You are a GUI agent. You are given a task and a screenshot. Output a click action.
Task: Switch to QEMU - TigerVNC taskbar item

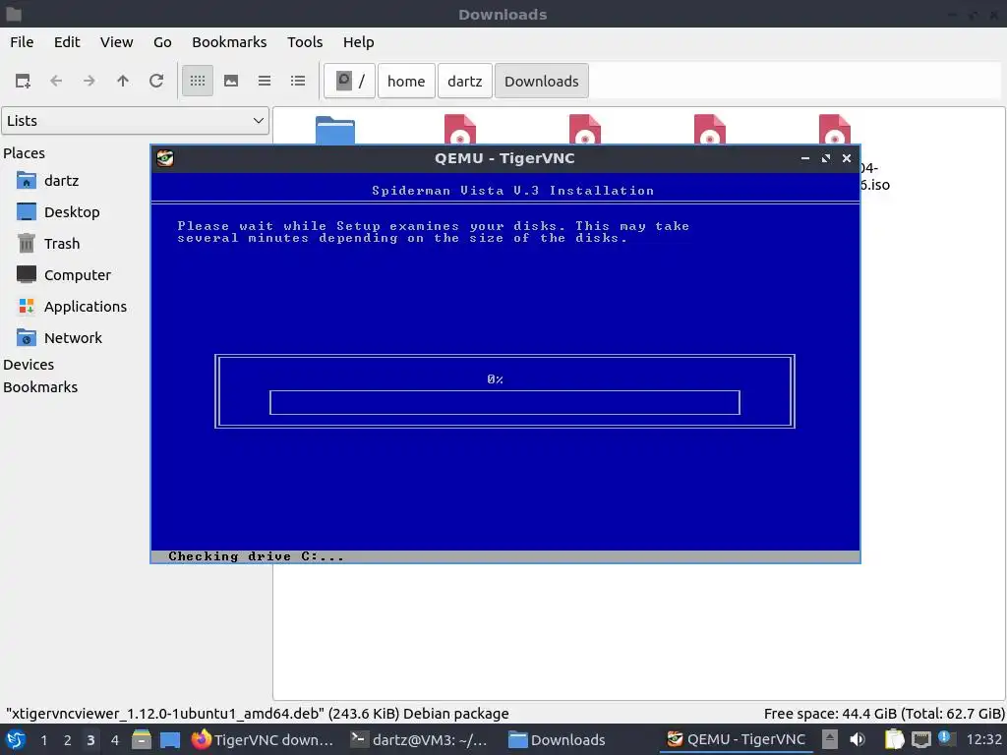click(737, 739)
